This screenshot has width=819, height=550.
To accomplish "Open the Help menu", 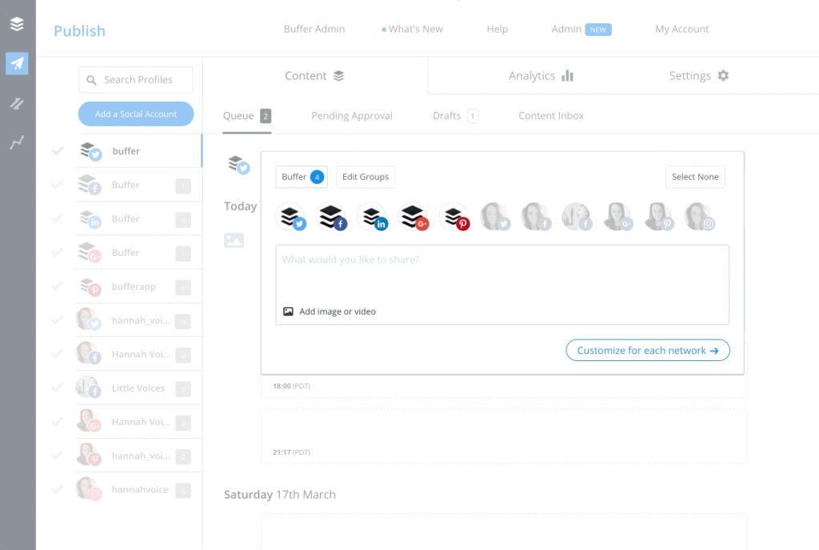I will click(x=497, y=30).
